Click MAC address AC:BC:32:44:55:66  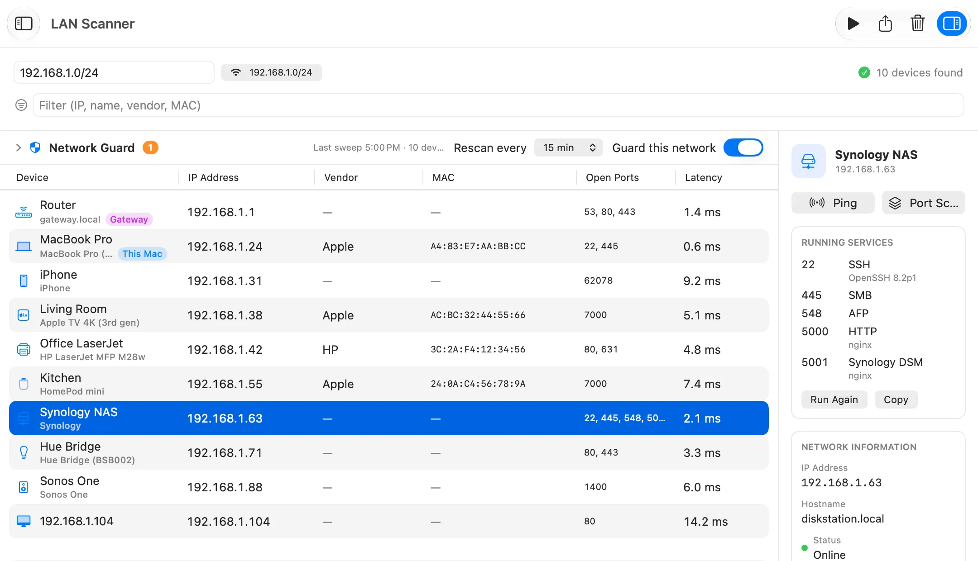click(478, 315)
